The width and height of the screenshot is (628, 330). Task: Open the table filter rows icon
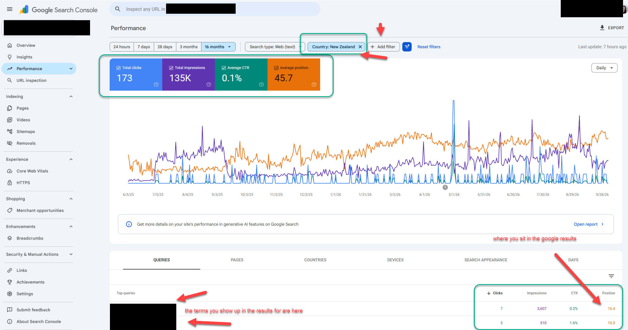(x=611, y=276)
